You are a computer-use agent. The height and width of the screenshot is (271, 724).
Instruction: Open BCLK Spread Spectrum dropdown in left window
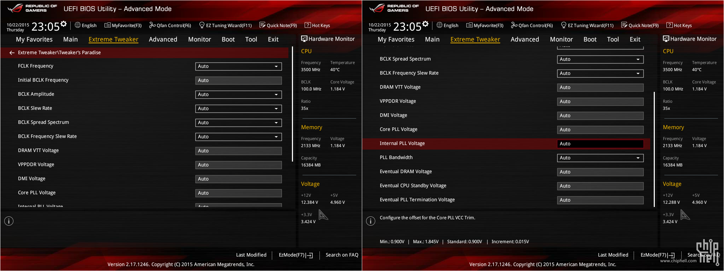point(239,122)
